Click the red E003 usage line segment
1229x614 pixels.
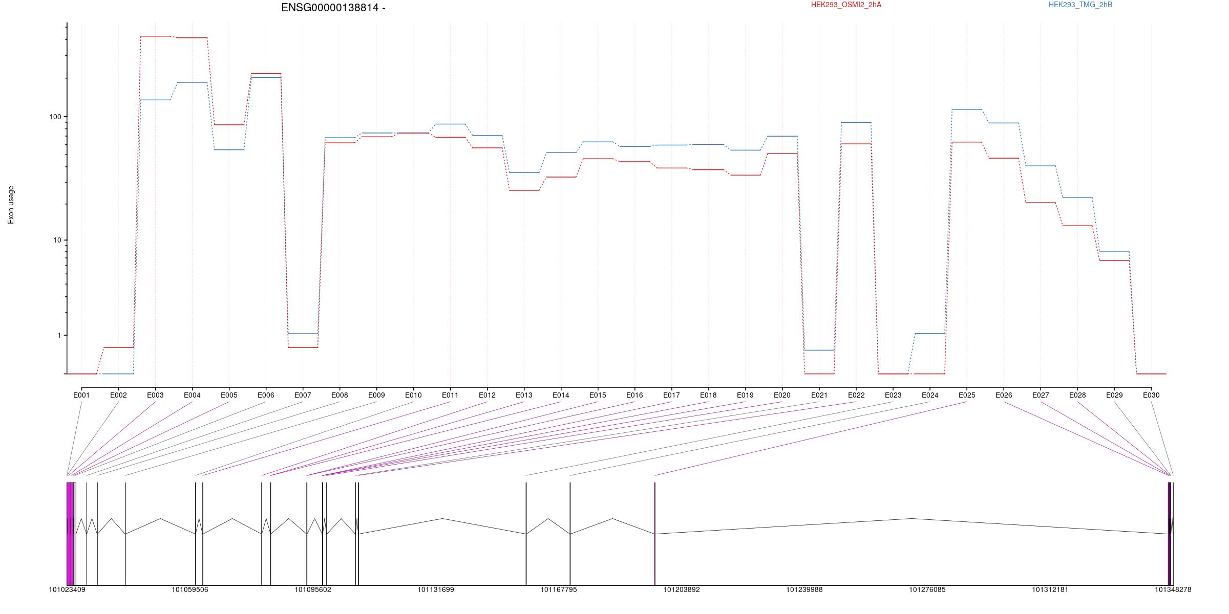click(x=155, y=36)
